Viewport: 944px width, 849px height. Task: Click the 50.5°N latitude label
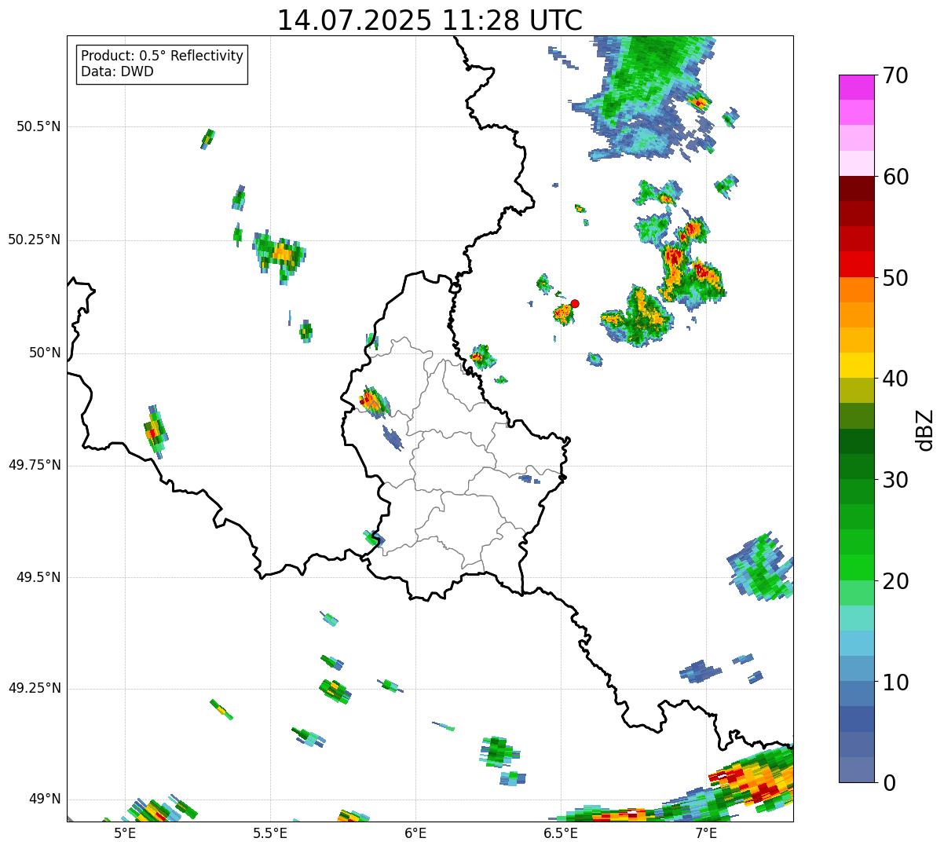click(38, 126)
